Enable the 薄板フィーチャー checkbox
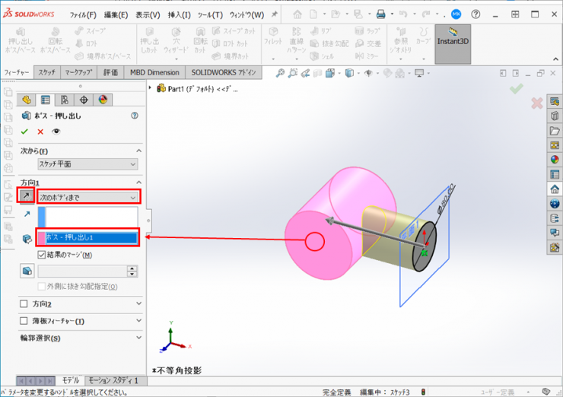Viewport: 563px width, 397px height. click(x=24, y=321)
